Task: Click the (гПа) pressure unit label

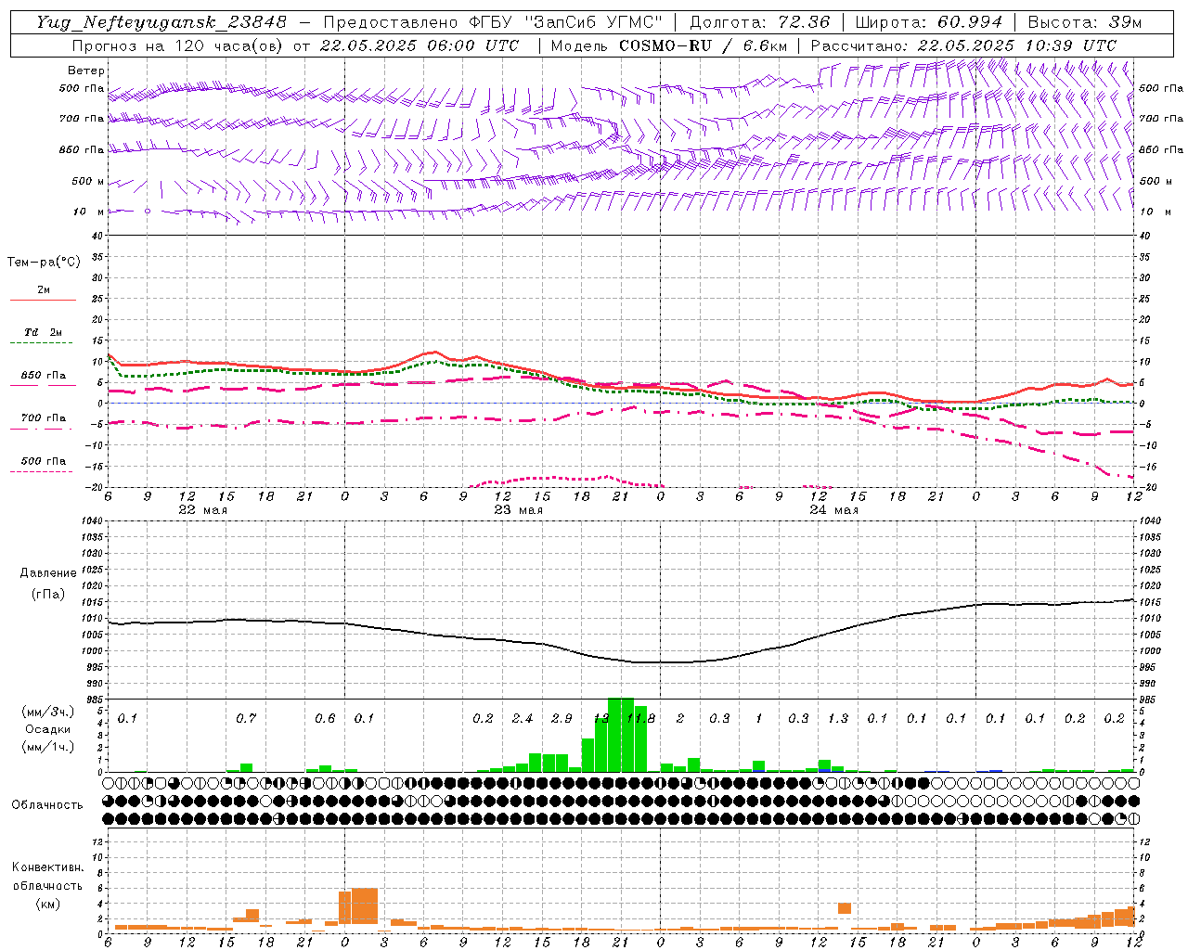Action: [48, 595]
